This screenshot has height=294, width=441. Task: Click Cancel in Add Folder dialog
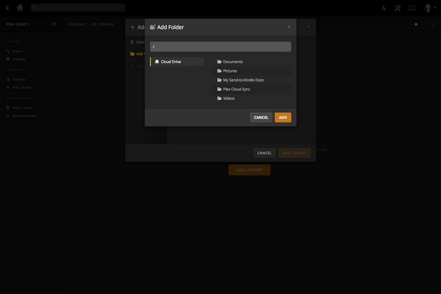261,117
